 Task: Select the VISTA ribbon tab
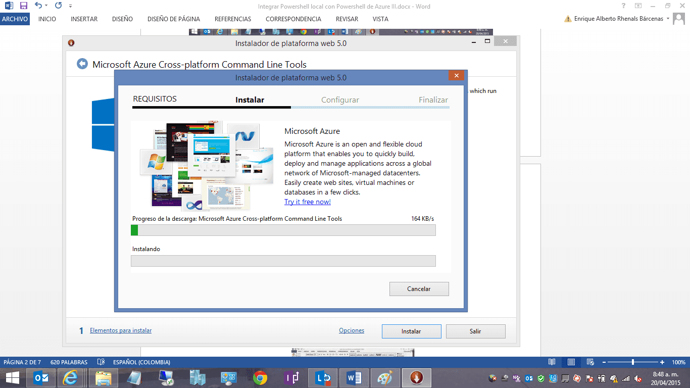(x=380, y=19)
